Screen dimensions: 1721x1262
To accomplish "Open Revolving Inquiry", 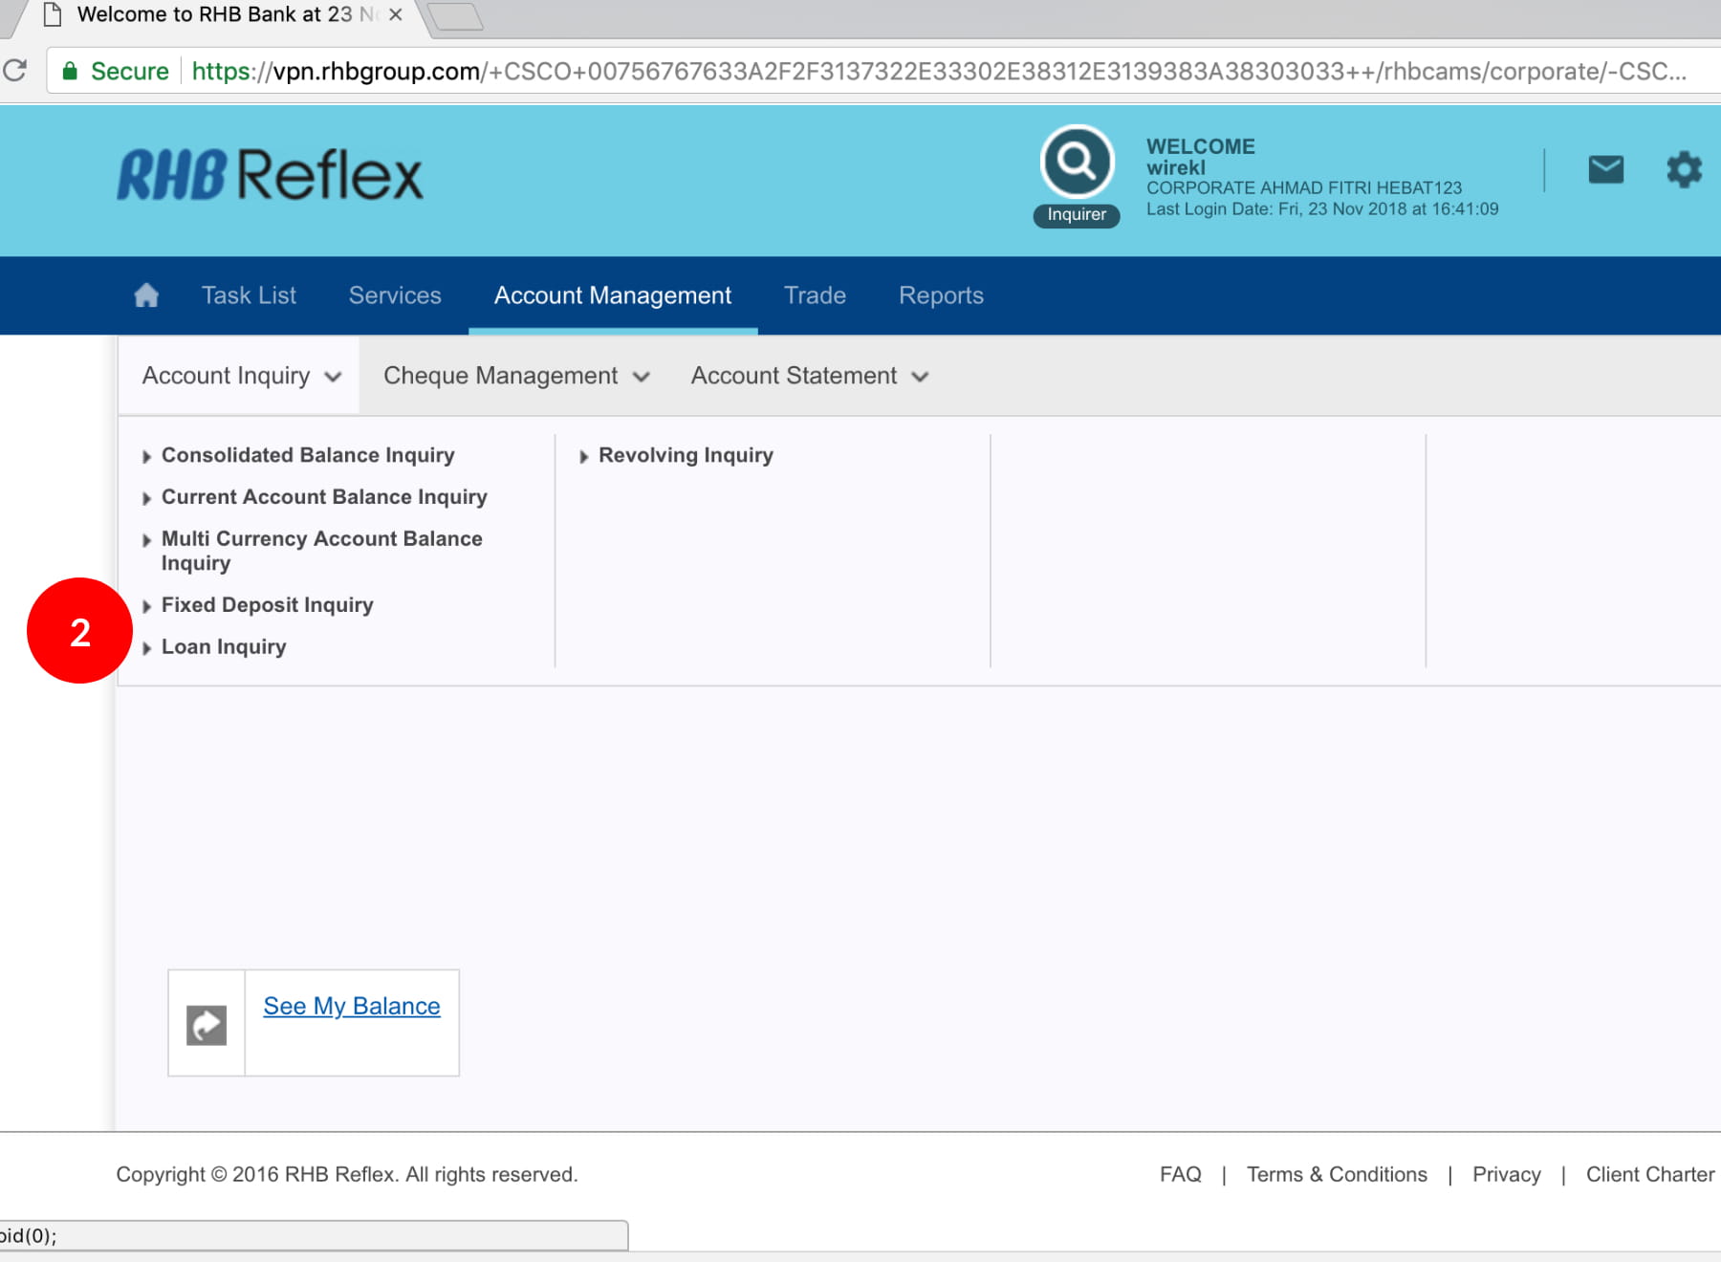I will (685, 455).
